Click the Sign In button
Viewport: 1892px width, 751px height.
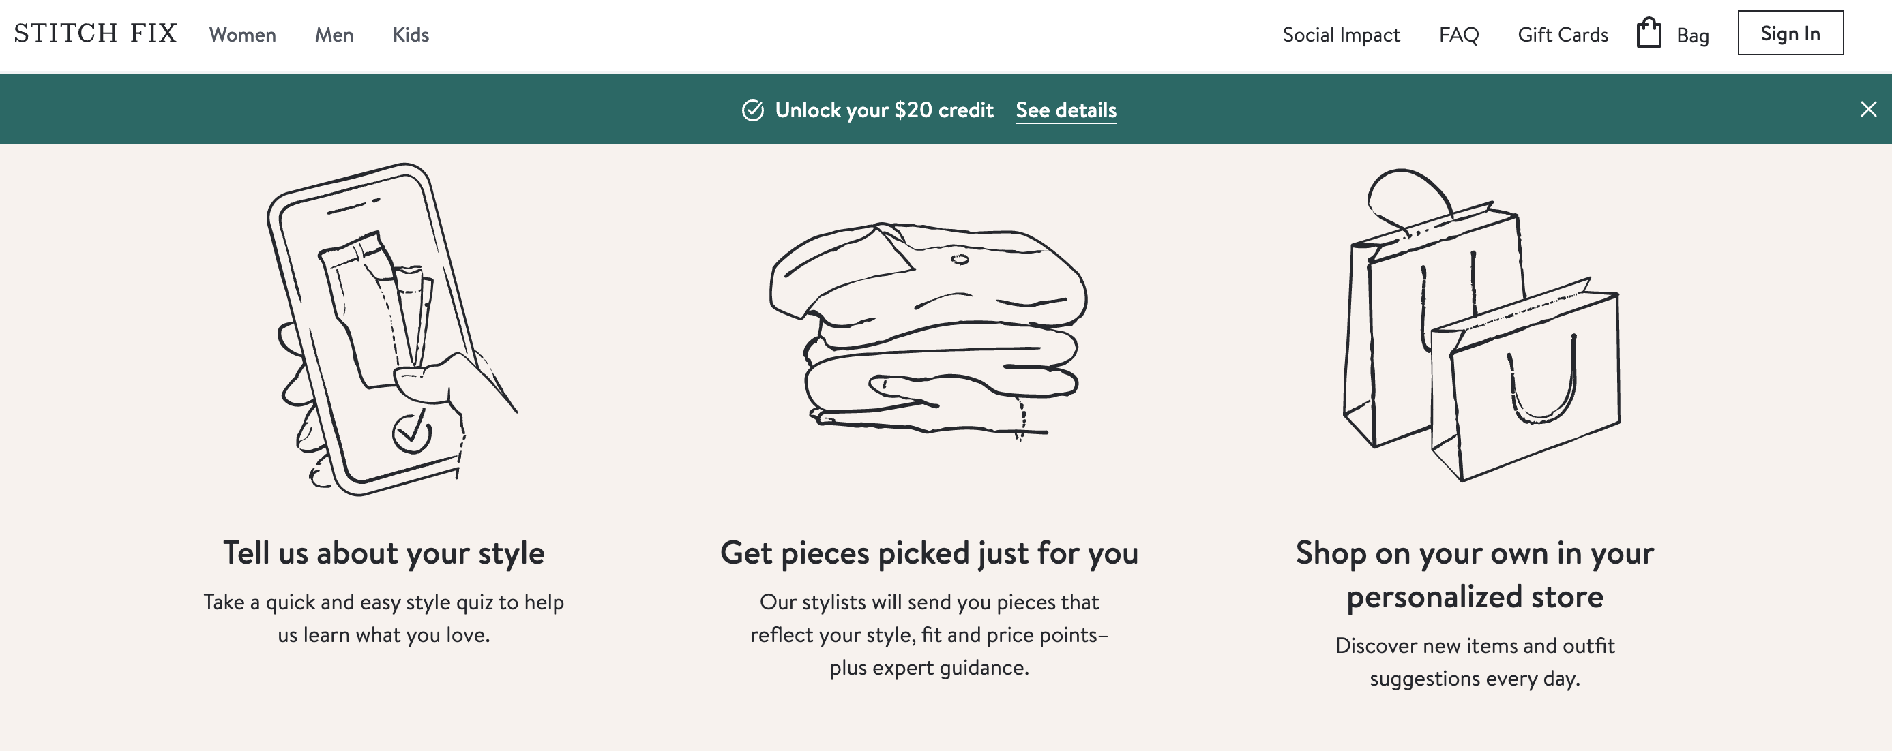click(x=1790, y=32)
